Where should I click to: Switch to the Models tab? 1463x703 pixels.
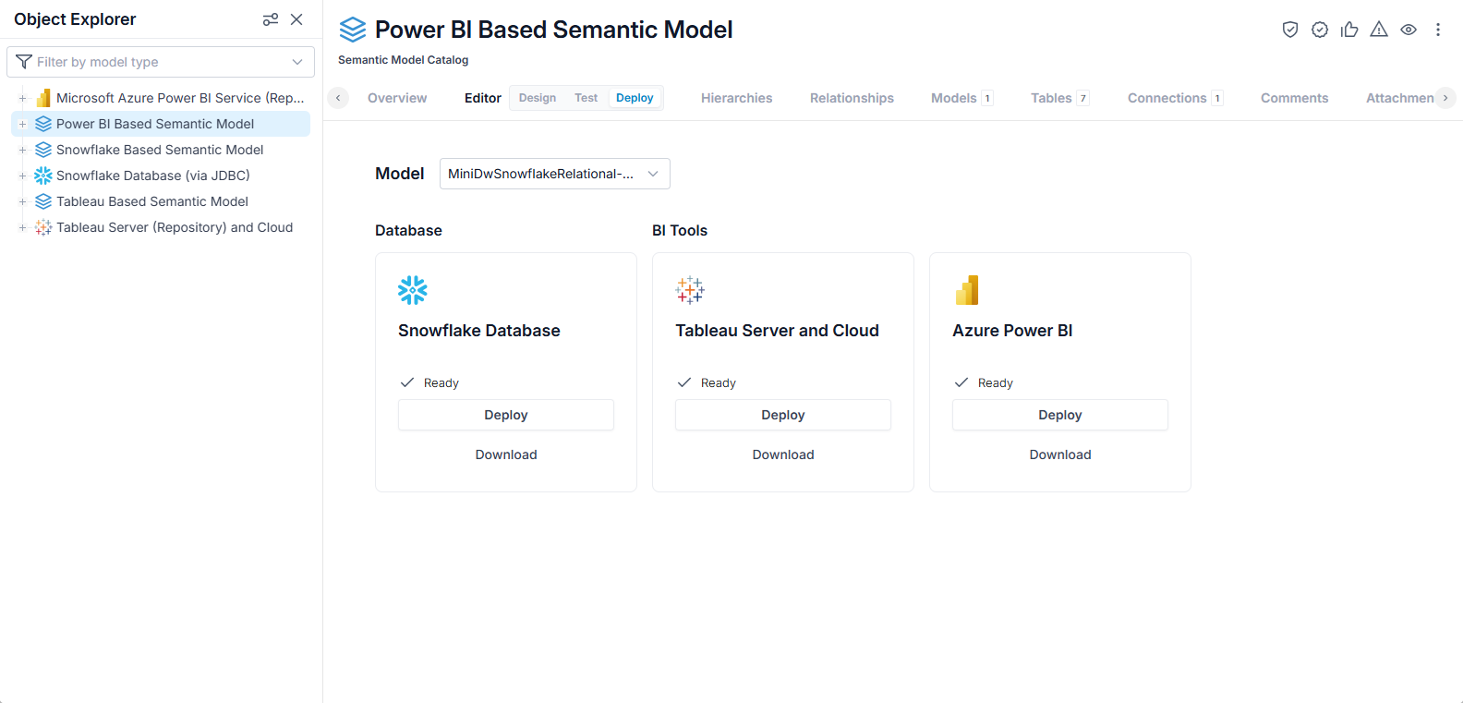pyautogui.click(x=961, y=98)
